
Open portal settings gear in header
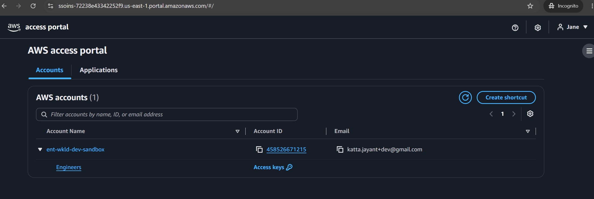pos(538,27)
